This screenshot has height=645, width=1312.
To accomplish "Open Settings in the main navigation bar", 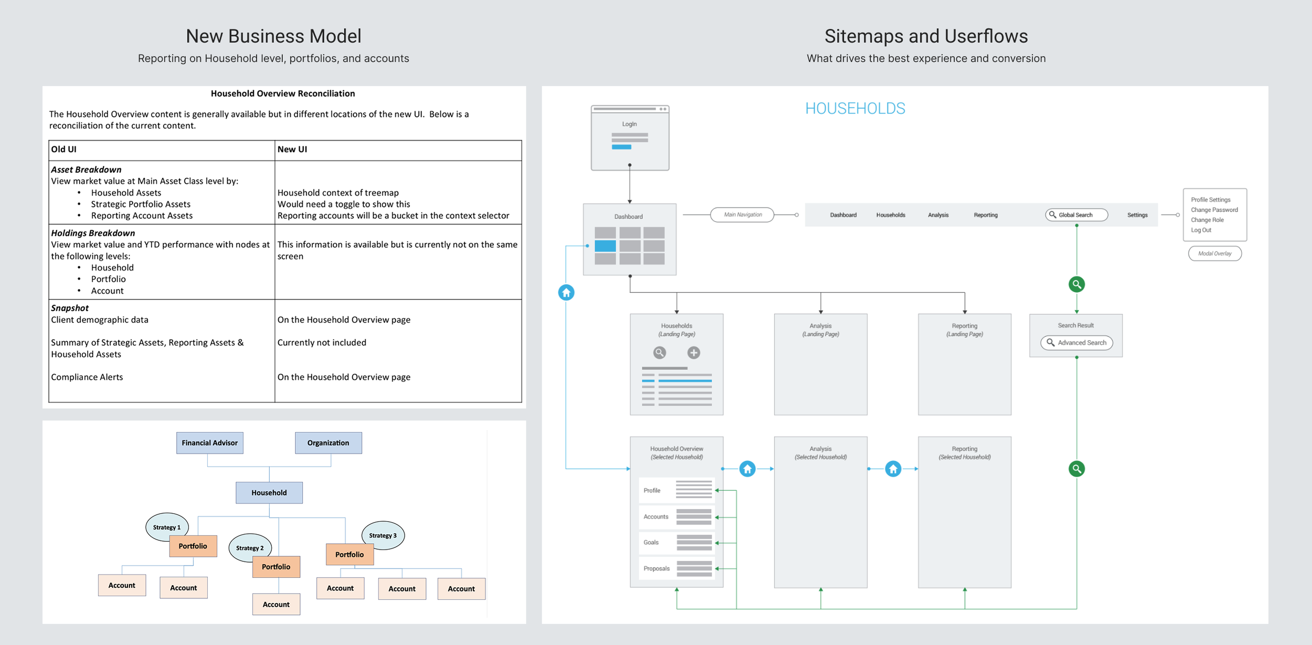I will [1137, 215].
